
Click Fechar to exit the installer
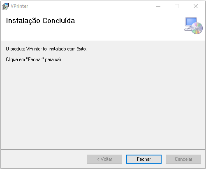144,159
